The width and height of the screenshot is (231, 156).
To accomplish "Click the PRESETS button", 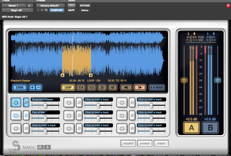I will 128,143.
